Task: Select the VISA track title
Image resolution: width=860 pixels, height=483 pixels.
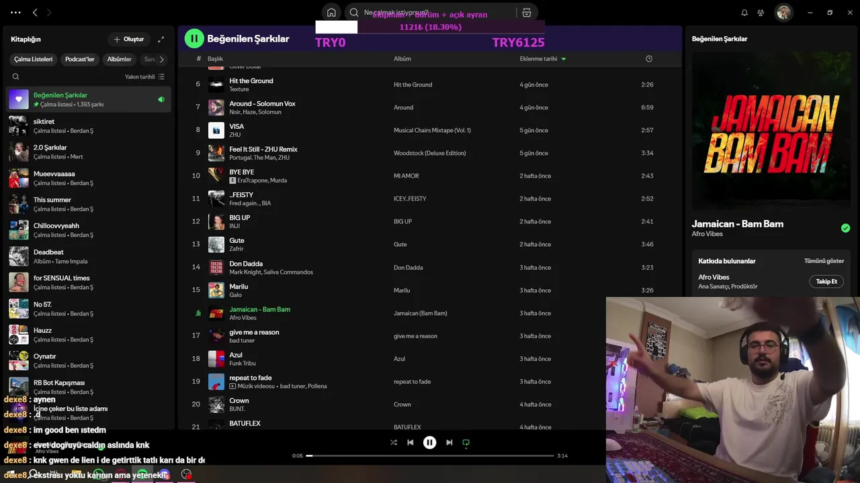Action: coord(236,126)
